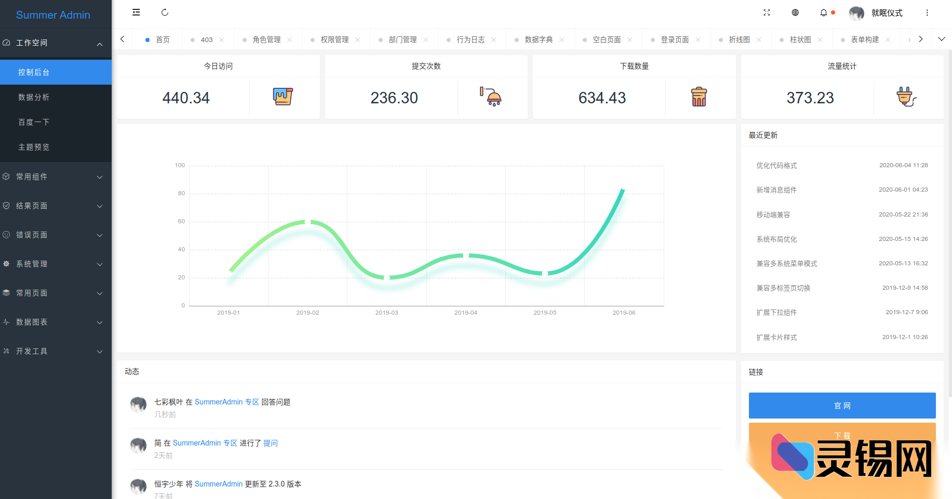Close the 403 tab
Screen dimensions: 952x499
pos(222,39)
